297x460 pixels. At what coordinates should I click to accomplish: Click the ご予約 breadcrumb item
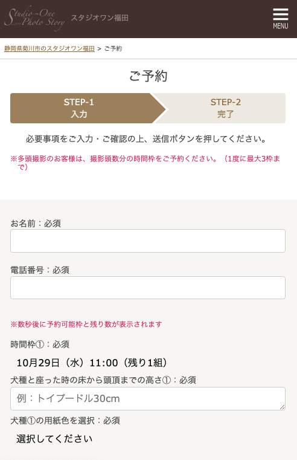pos(113,49)
